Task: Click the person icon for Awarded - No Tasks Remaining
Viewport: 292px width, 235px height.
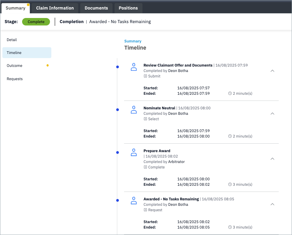Action: 134,201
